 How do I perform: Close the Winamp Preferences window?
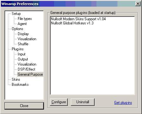click(138, 4)
